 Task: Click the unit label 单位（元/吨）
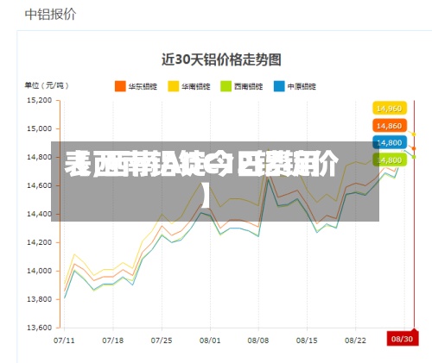coord(47,85)
